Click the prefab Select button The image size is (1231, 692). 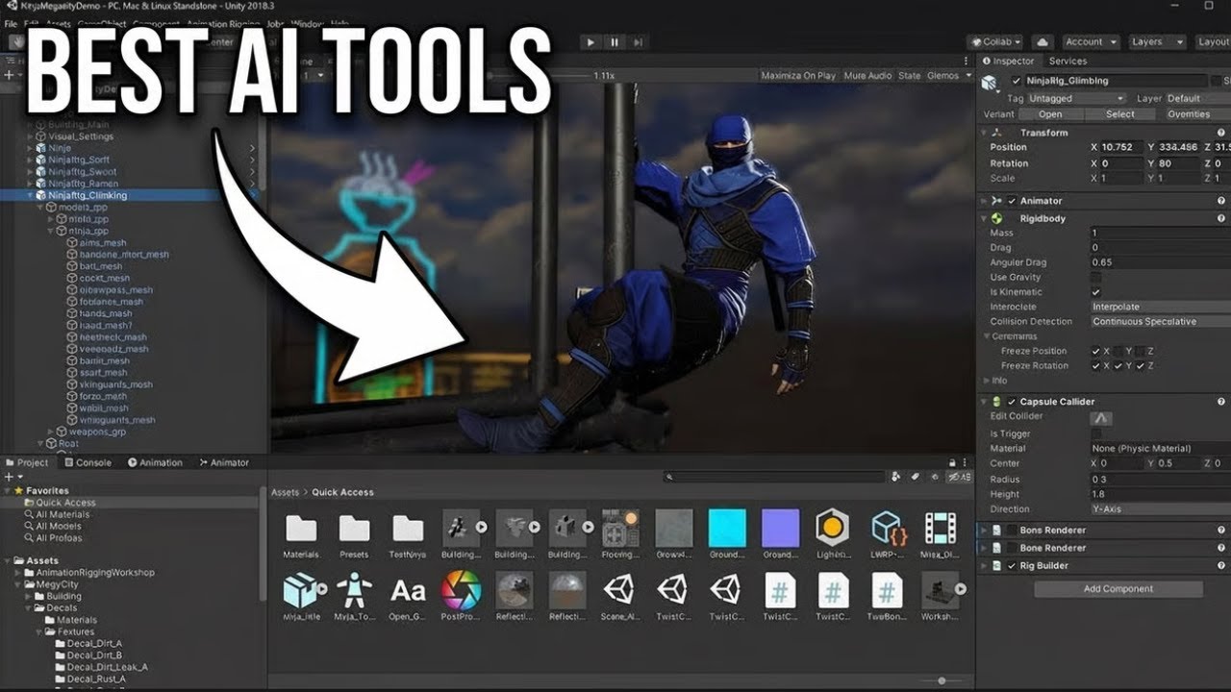(1119, 114)
